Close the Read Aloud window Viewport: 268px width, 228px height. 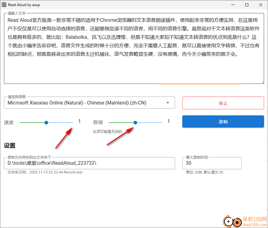click(x=261, y=5)
